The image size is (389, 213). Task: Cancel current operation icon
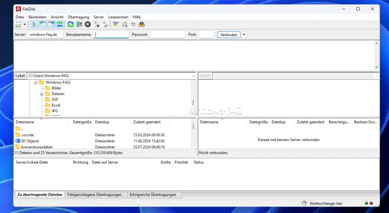(88, 24)
